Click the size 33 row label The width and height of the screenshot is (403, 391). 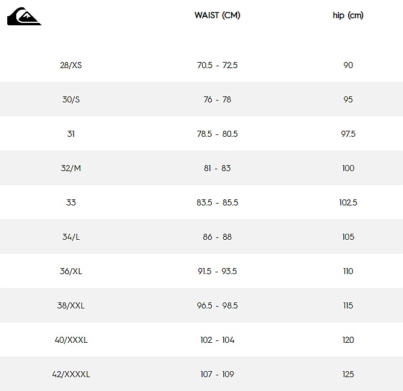[71, 202]
